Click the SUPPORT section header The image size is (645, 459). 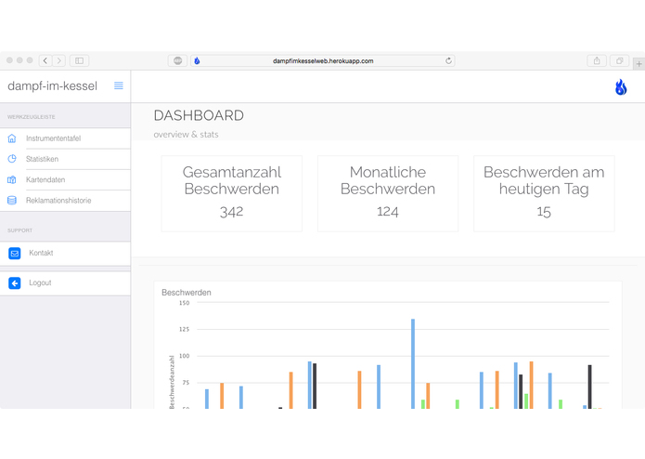19,230
